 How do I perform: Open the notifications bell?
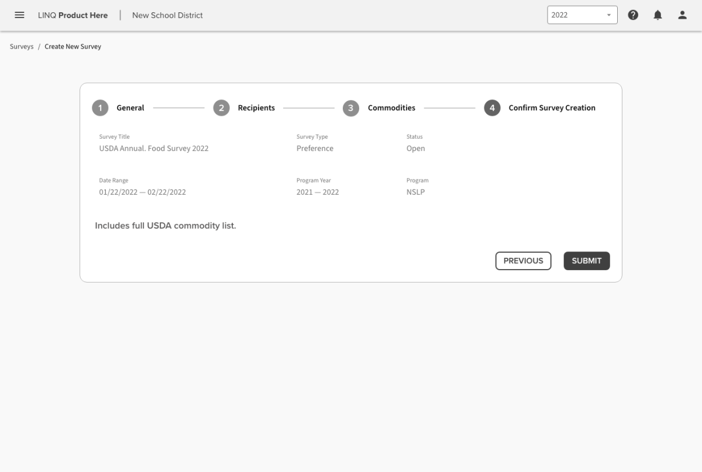click(658, 15)
